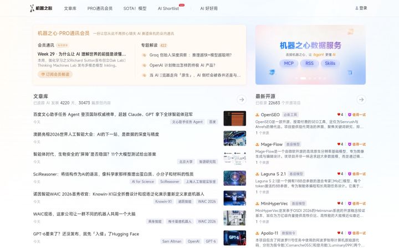The height and width of the screenshot is (249, 399).
Task: Open thumbnail of WAIC现场 article
Action: click(234, 218)
